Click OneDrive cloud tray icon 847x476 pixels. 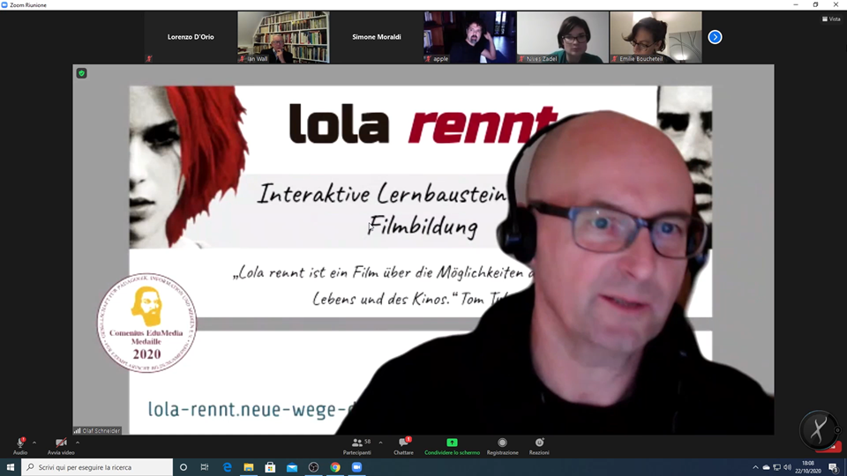pos(766,467)
